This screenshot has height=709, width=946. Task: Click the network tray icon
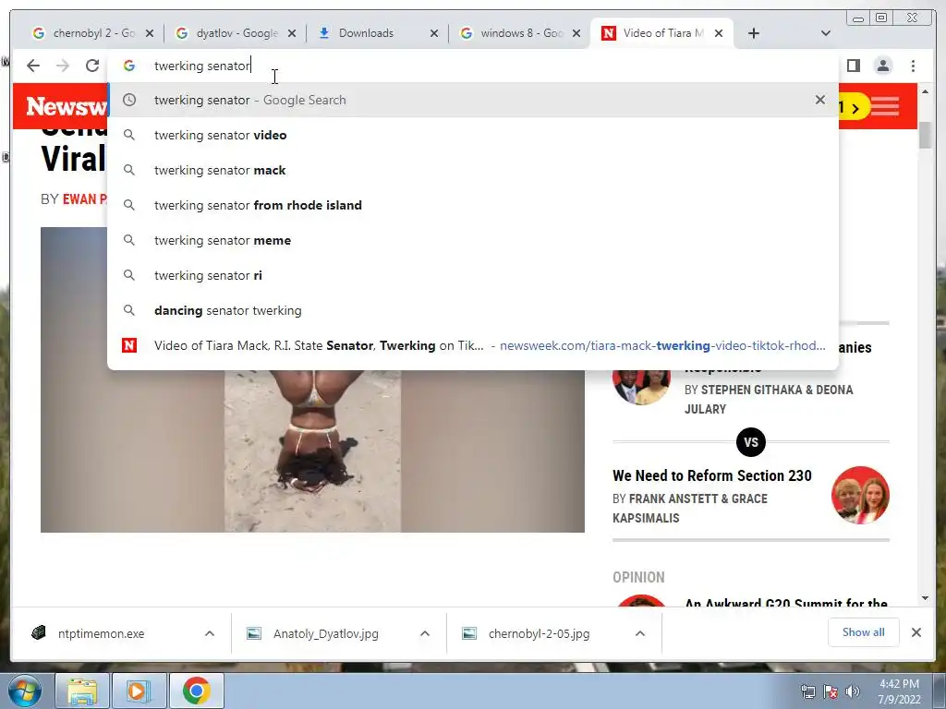pyautogui.click(x=807, y=691)
